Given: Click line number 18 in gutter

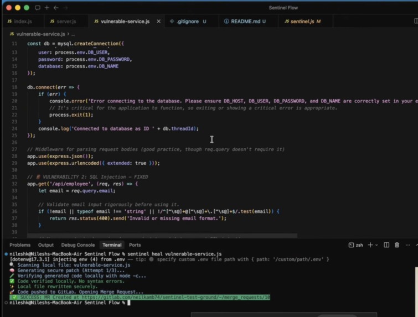Looking at the screenshot, I should pyautogui.click(x=14, y=87).
